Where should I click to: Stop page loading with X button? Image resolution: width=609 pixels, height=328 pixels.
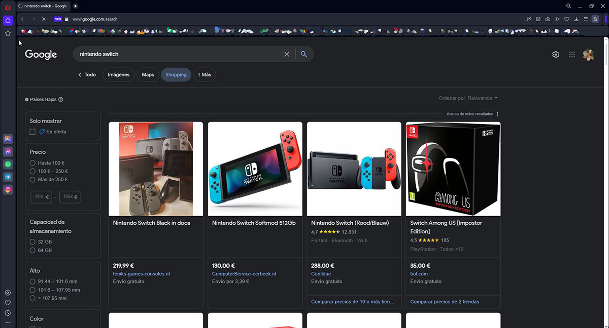[x=44, y=19]
